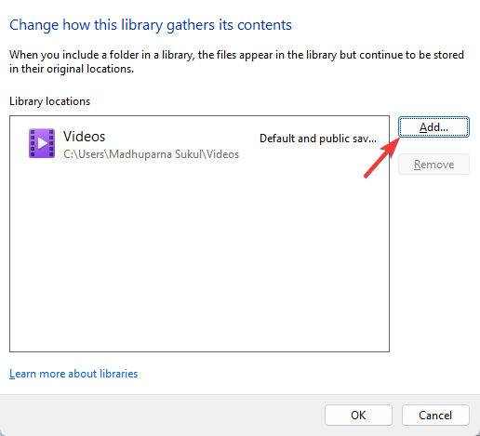Viewport: 480px width, 436px height.
Task: Click the play triangle inside the Videos icon
Action: 42,143
